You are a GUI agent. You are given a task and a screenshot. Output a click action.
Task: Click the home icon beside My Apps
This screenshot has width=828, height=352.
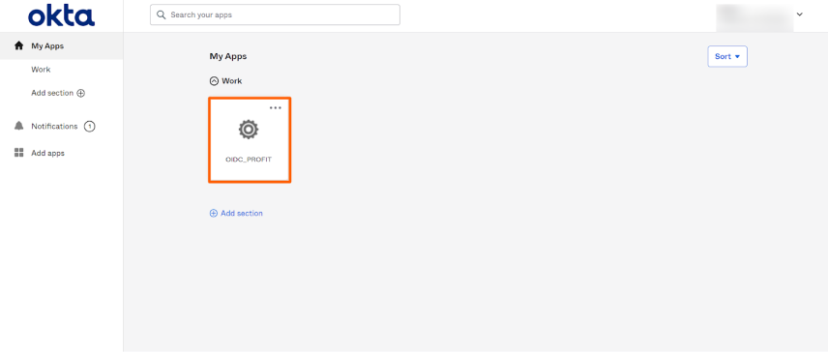pos(19,45)
